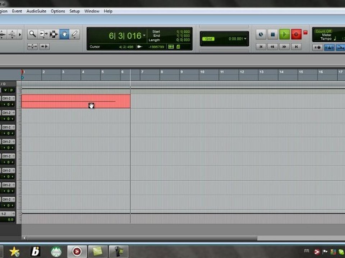Click the Tempo label in MIDI controls
This screenshot has height=258, width=345.
click(326, 39)
